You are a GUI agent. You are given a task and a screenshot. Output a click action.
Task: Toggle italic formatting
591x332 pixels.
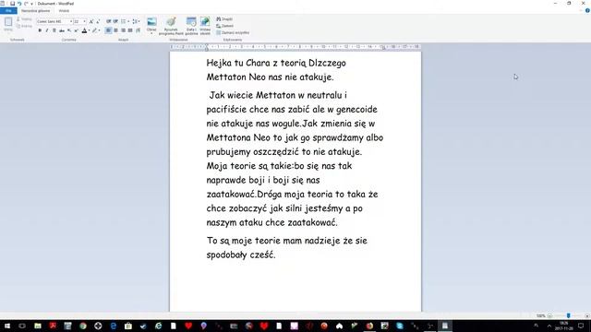(x=47, y=30)
